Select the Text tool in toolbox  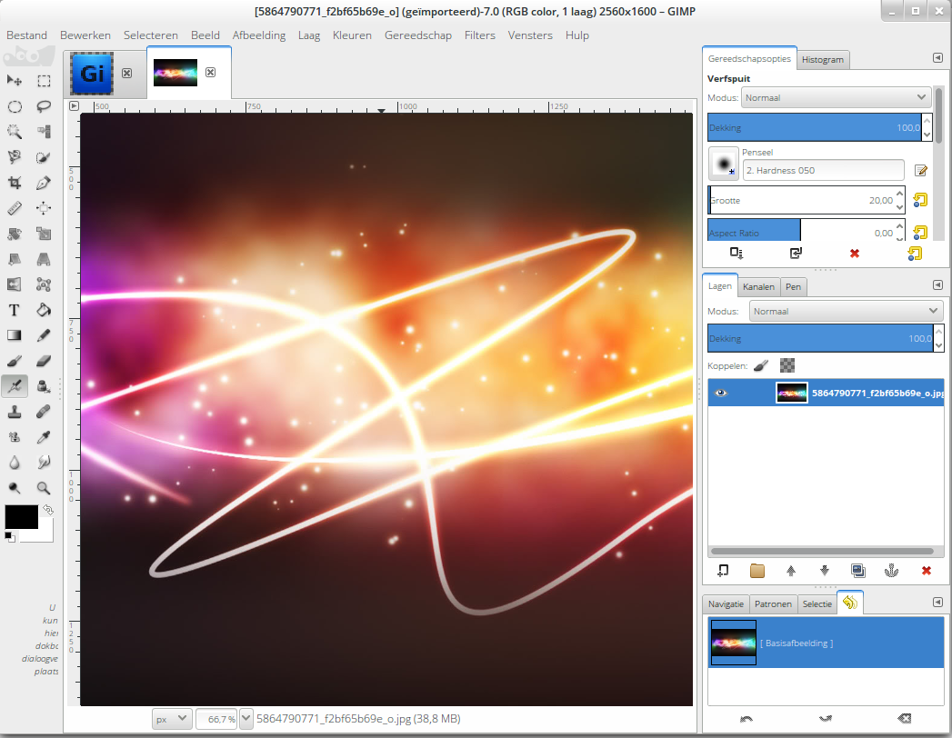tap(15, 310)
